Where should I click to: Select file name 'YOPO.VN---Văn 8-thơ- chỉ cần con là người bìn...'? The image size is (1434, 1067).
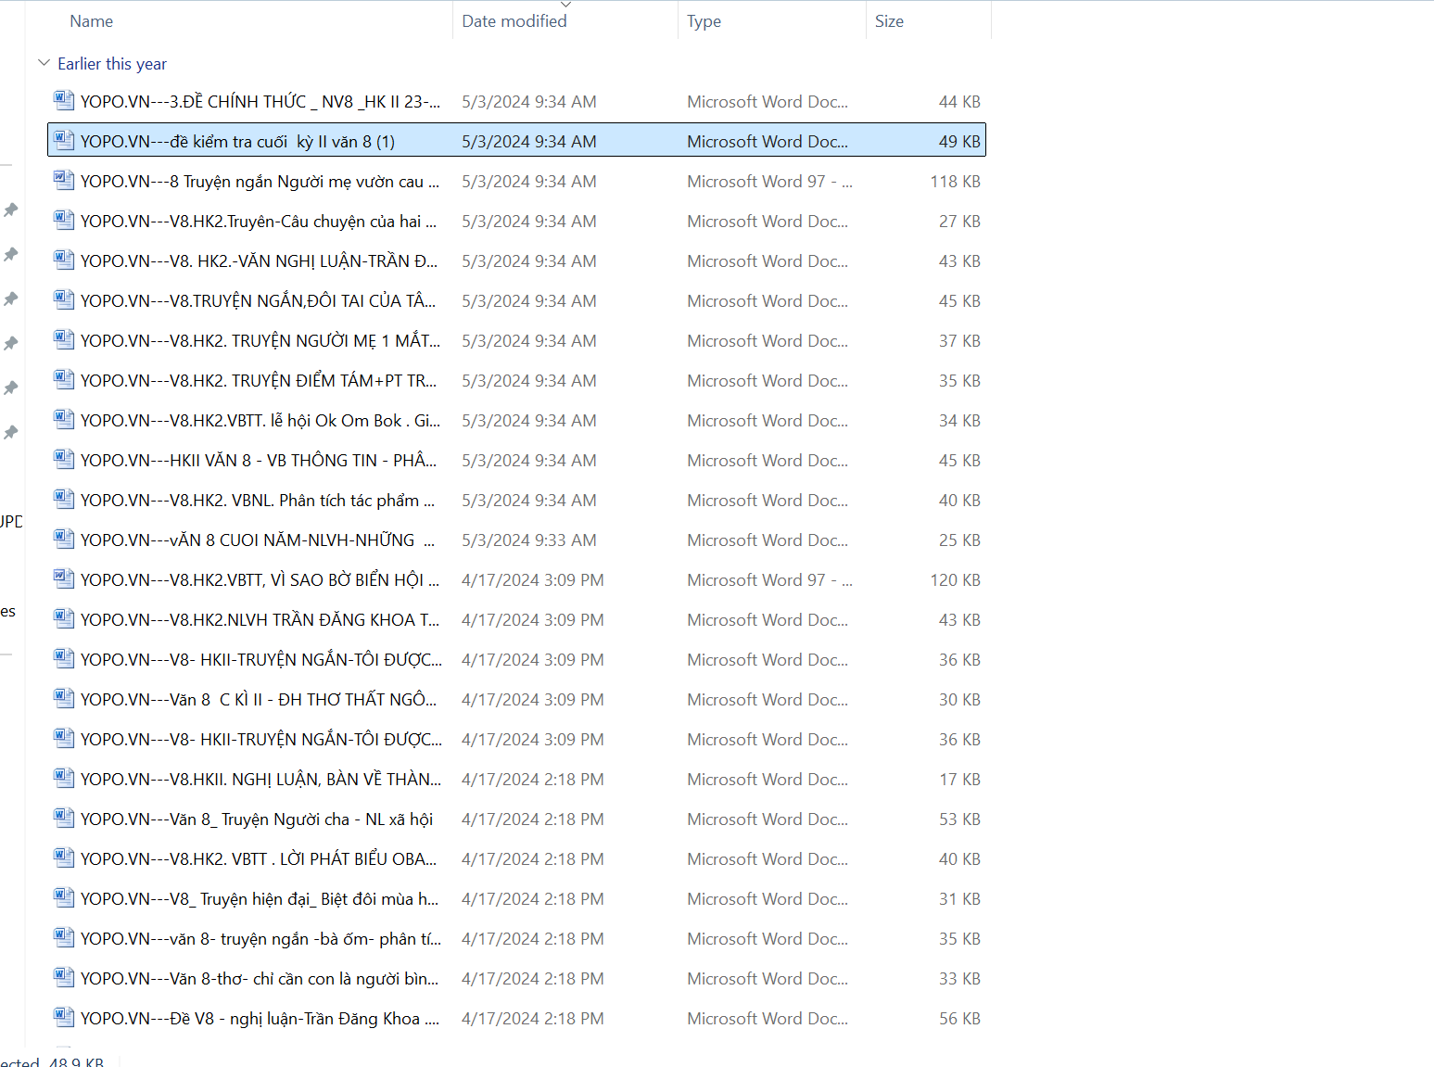coord(260,979)
